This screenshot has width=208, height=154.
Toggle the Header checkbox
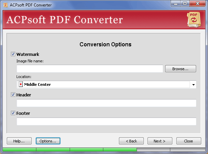click(x=13, y=95)
